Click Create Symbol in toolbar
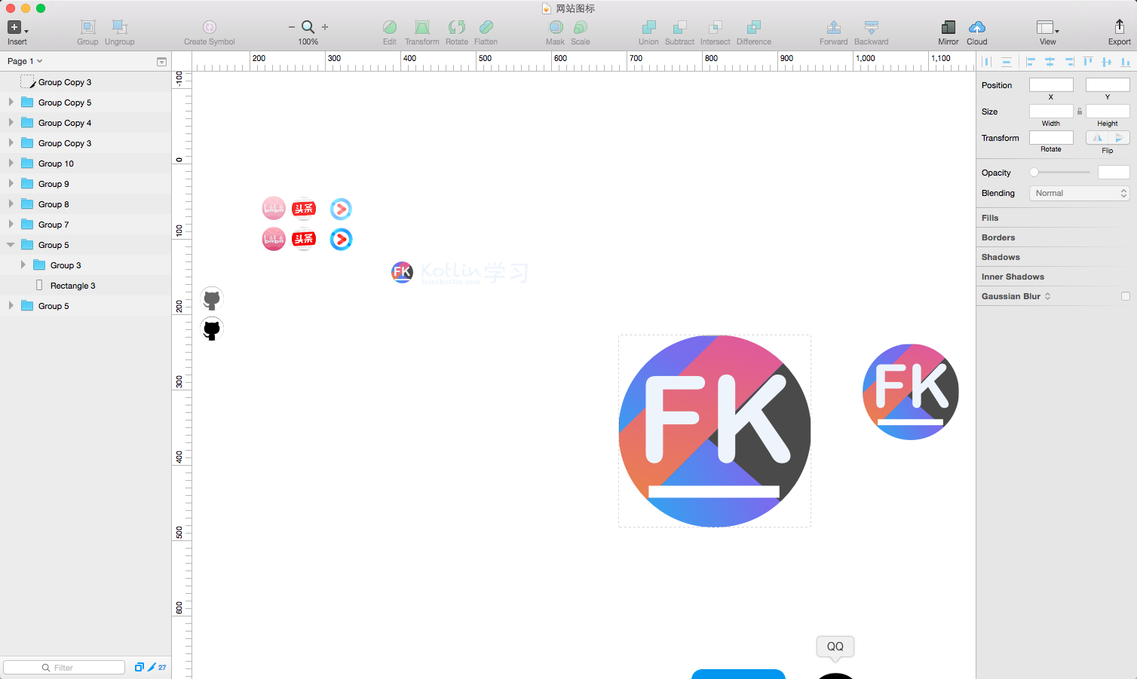 pyautogui.click(x=210, y=32)
